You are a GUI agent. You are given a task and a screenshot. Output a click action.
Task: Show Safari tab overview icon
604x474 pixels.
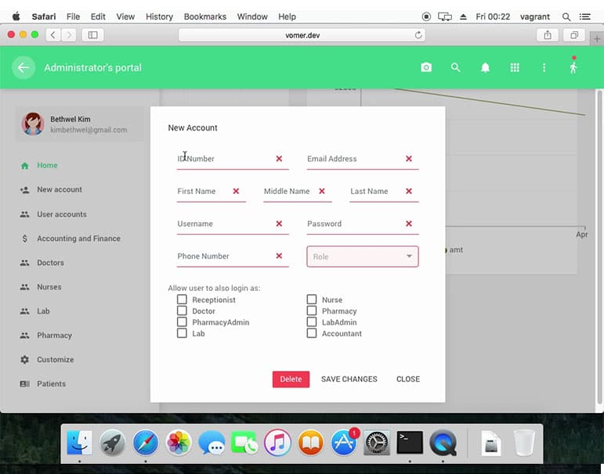point(574,35)
